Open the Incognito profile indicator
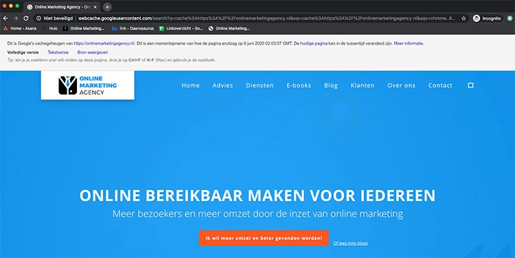Screen dimensions: 515x258 [487, 19]
